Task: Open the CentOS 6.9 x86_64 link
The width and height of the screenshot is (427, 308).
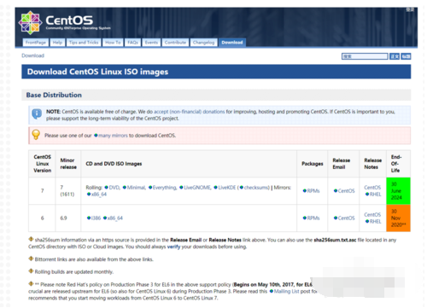Action: click(113, 218)
